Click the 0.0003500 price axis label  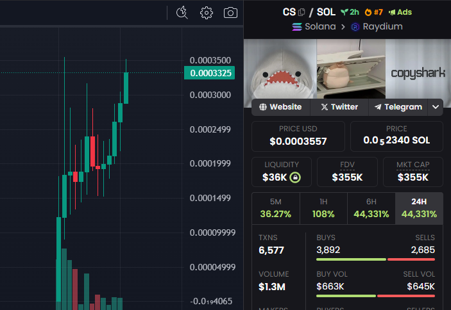(210, 60)
